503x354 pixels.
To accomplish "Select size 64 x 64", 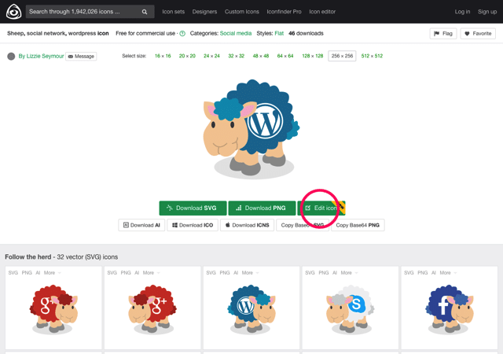I will (285, 56).
